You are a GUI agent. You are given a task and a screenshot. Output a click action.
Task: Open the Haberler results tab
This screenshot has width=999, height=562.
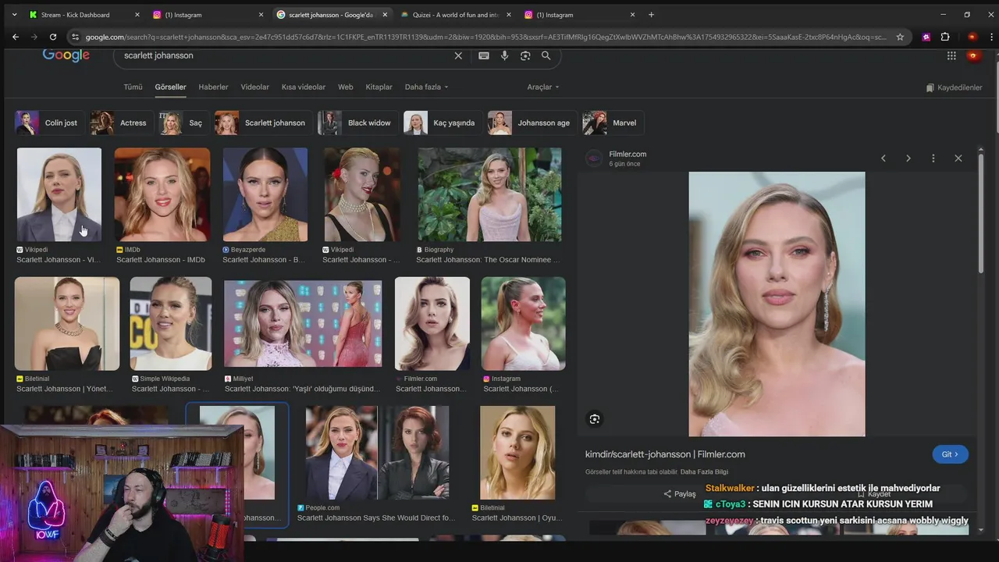[213, 87]
